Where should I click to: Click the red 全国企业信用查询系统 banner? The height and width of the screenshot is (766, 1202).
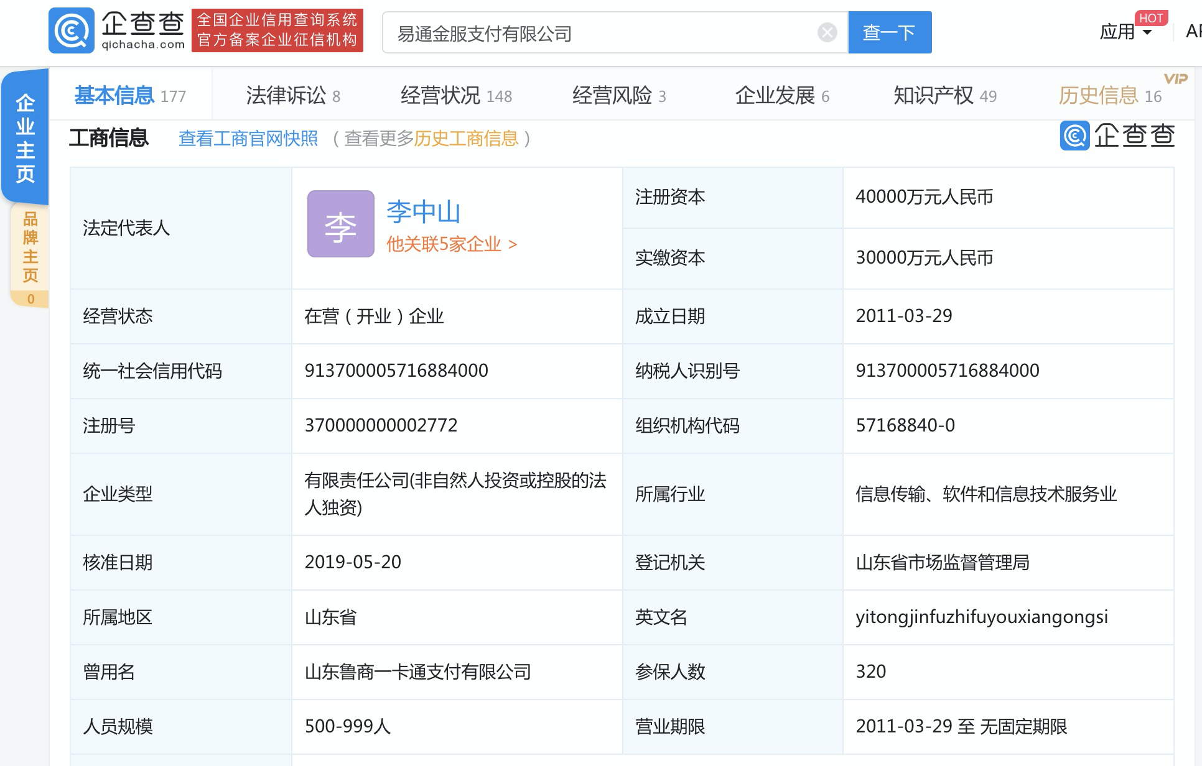click(277, 30)
